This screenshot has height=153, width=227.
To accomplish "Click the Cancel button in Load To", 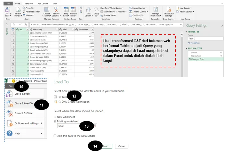I will coord(121,146).
